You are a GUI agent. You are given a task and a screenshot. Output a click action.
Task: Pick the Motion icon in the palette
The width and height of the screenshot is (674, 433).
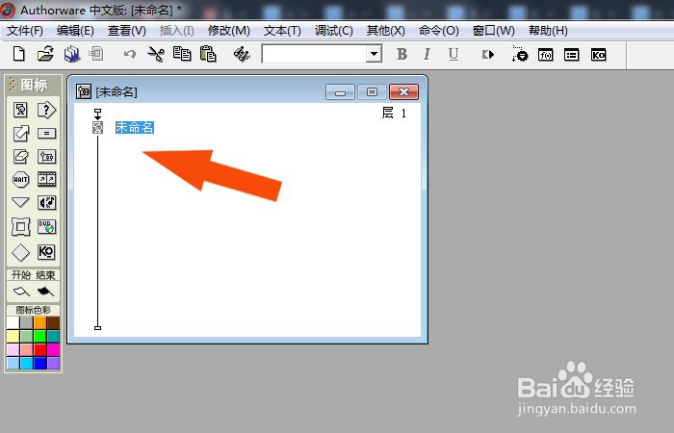point(20,133)
